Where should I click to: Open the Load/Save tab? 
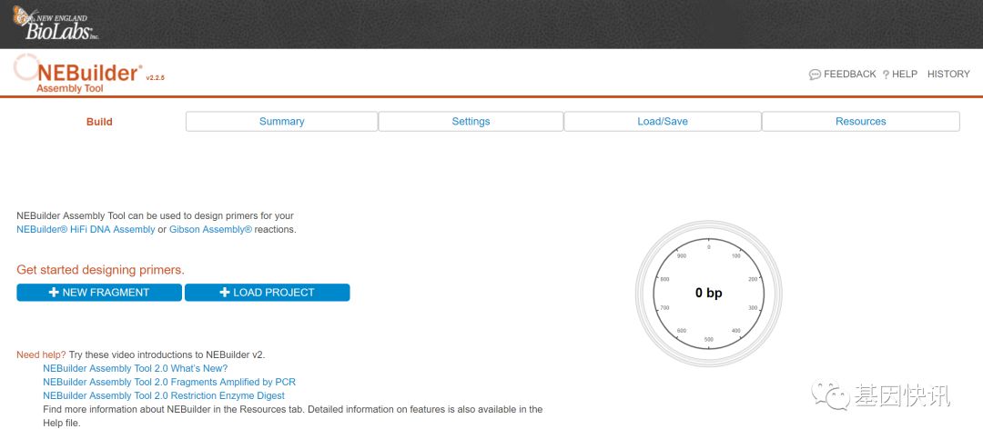coord(663,122)
